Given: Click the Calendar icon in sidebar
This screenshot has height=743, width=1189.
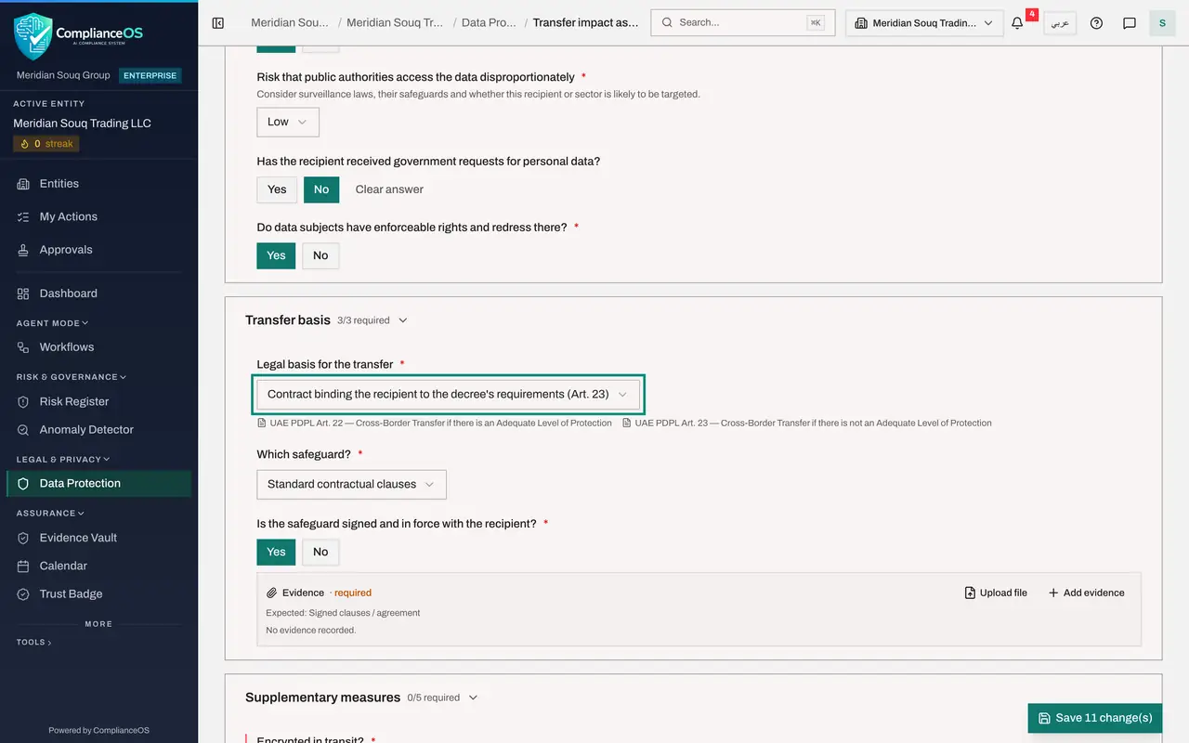Looking at the screenshot, I should tap(23, 566).
